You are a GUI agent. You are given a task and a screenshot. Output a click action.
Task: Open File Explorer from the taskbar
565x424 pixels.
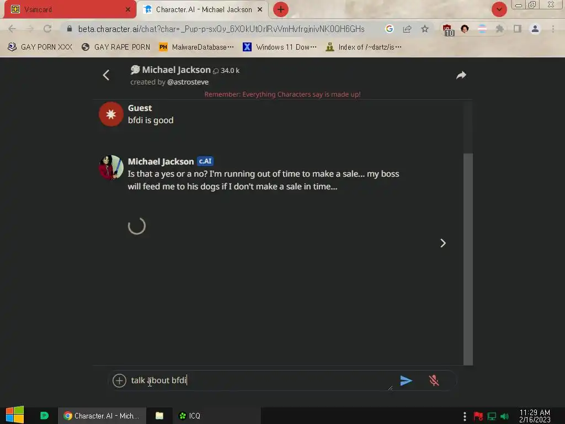click(x=159, y=416)
